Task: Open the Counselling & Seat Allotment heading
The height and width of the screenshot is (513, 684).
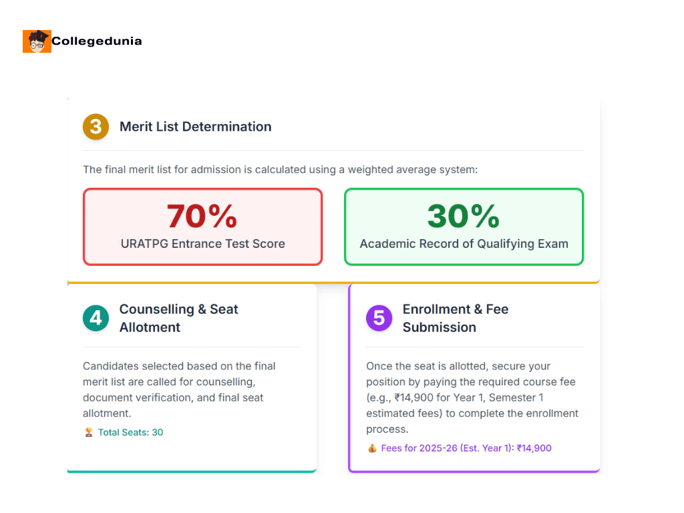Action: point(178,318)
